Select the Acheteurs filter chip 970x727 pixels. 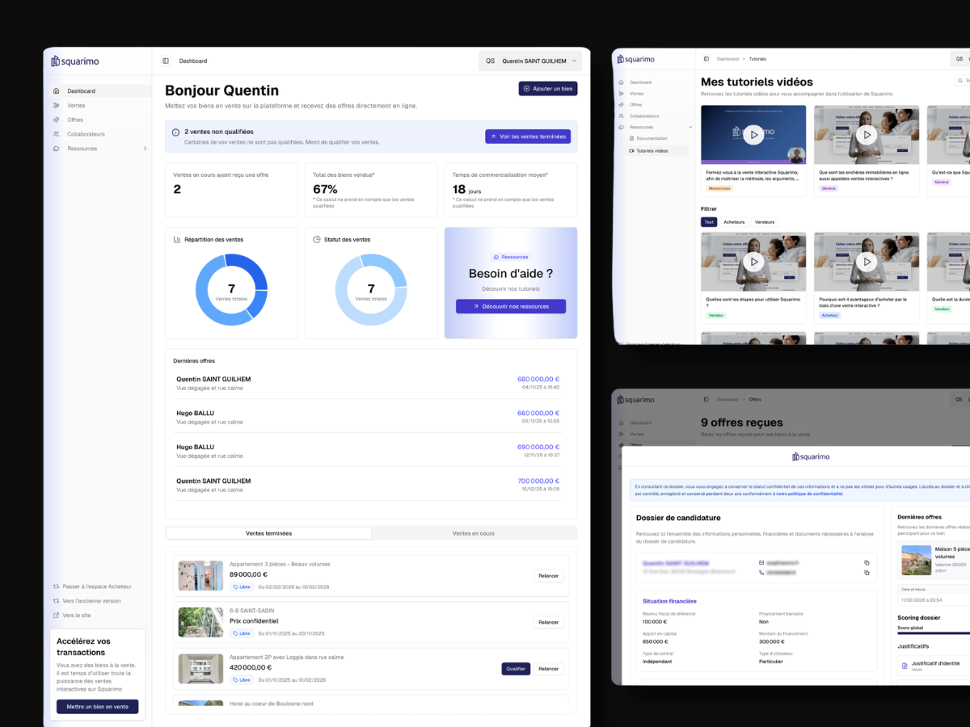[734, 222]
